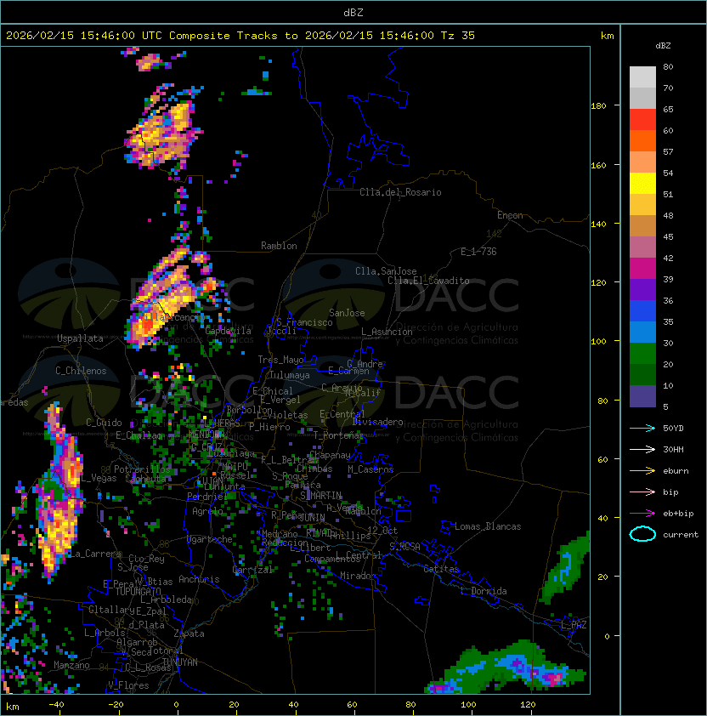The height and width of the screenshot is (716, 707).
Task: Click the cyan 'current' ellipse icon in legend
Action: tap(642, 534)
